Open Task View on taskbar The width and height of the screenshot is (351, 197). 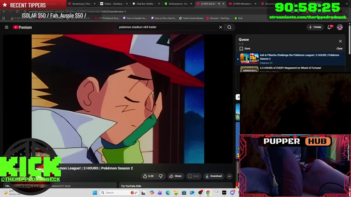coord(143,193)
